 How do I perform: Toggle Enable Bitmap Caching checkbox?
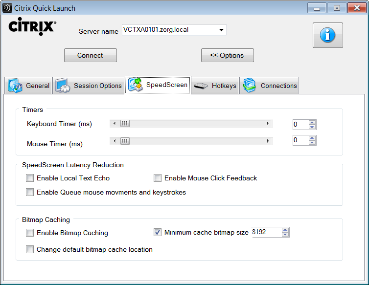tap(30, 233)
